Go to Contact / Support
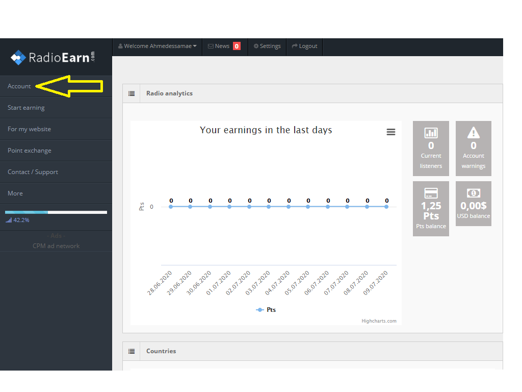 pos(56,172)
